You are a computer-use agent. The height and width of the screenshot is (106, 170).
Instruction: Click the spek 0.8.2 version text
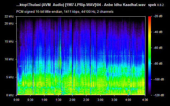156,5
